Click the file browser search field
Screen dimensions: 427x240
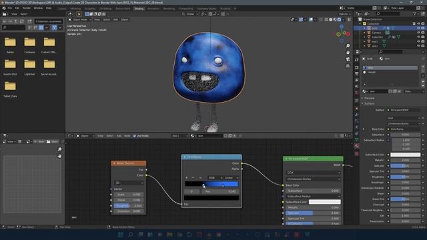13,27
